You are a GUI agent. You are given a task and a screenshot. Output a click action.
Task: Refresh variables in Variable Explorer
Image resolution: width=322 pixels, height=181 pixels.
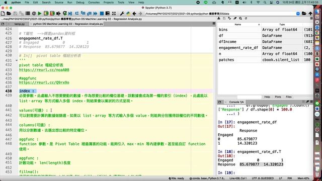(246, 19)
